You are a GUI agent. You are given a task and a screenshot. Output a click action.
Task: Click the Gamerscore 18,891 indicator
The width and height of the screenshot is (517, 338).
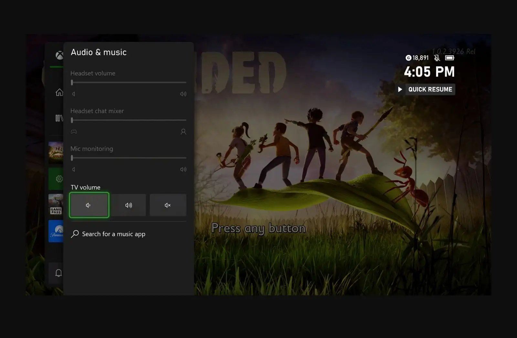[417, 58]
